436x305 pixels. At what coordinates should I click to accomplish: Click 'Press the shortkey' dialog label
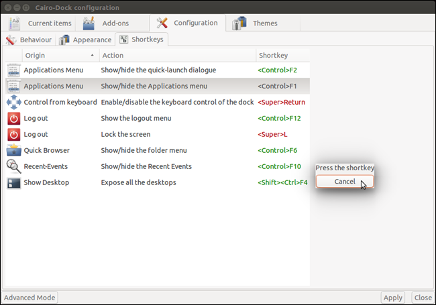tap(345, 168)
